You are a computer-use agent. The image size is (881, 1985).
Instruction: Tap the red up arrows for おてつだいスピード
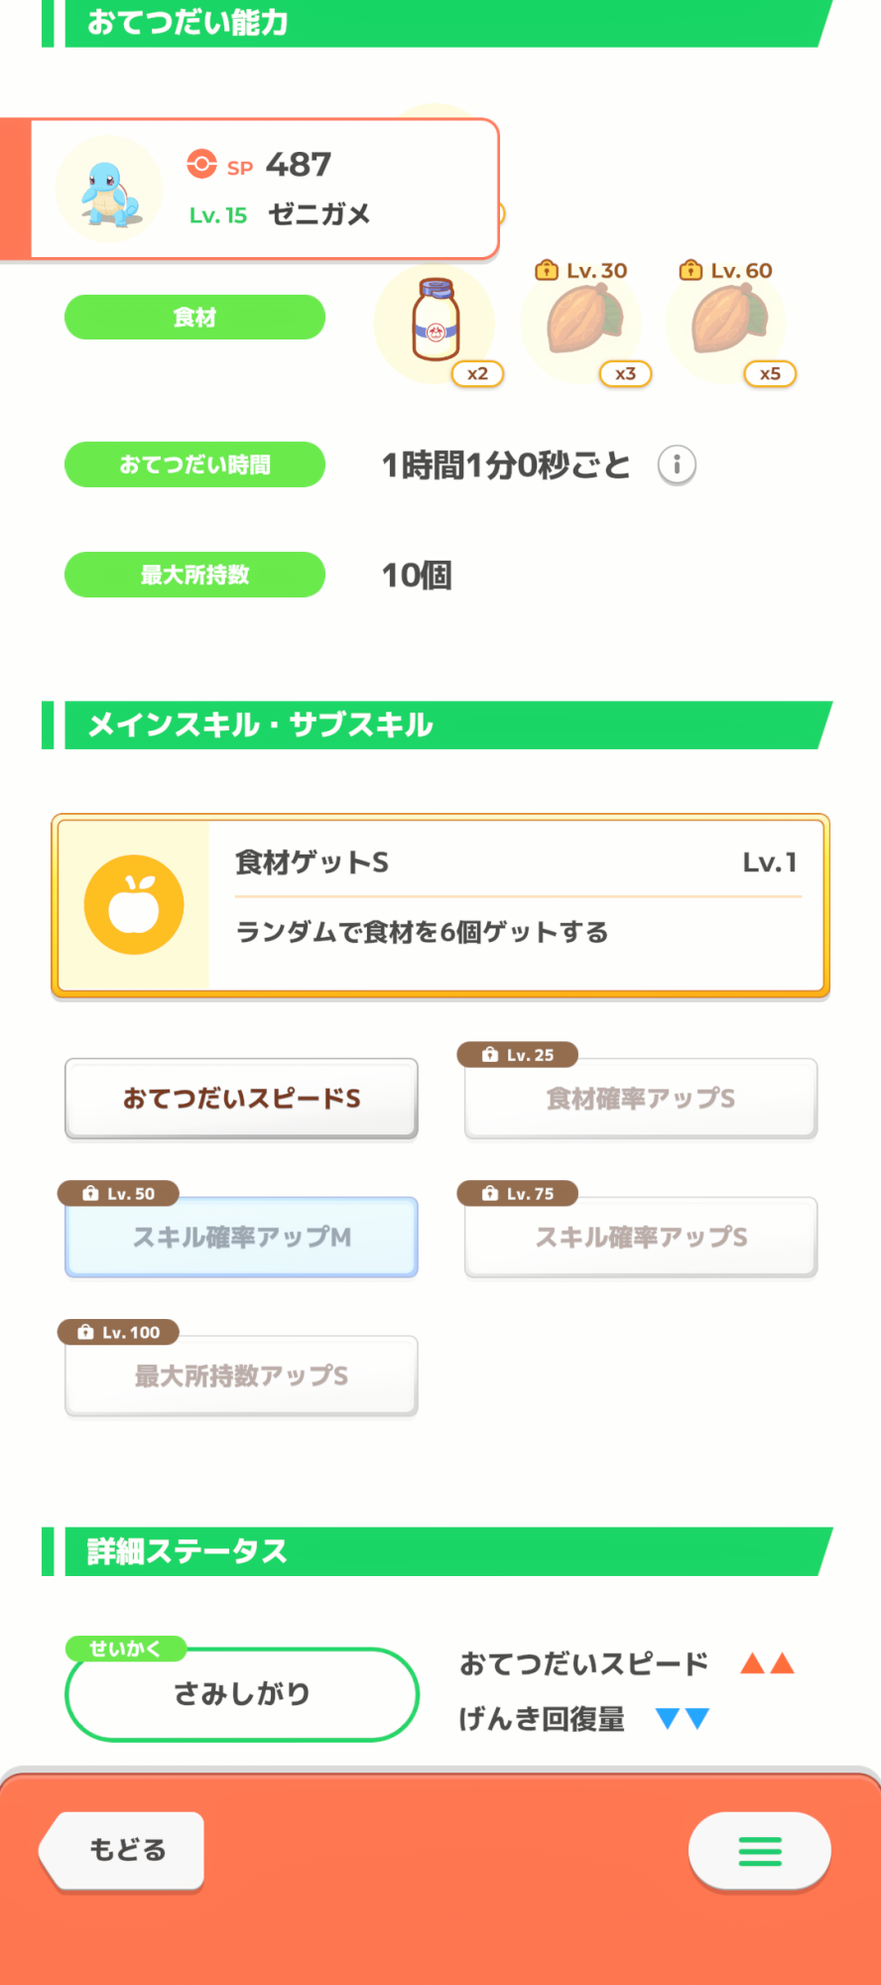(767, 1663)
